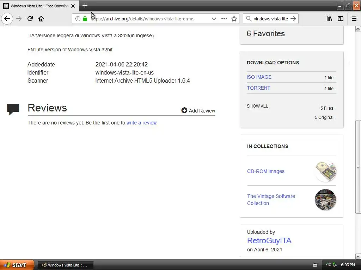Click the DOWNLOAD OPTIONS heading
The height and width of the screenshot is (270, 361).
[273, 63]
